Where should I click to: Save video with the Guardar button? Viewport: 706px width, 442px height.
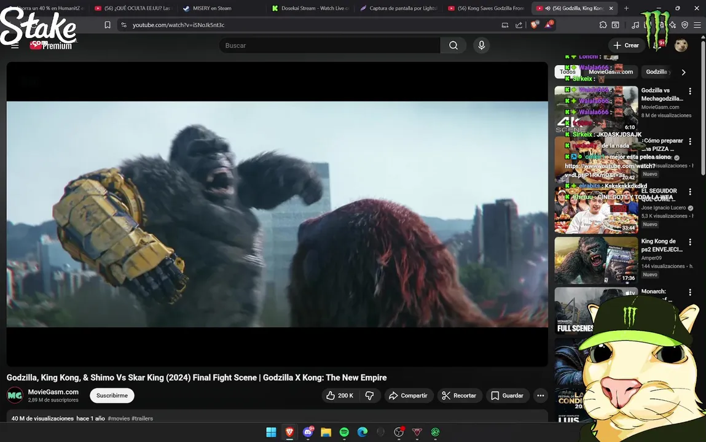pos(508,396)
